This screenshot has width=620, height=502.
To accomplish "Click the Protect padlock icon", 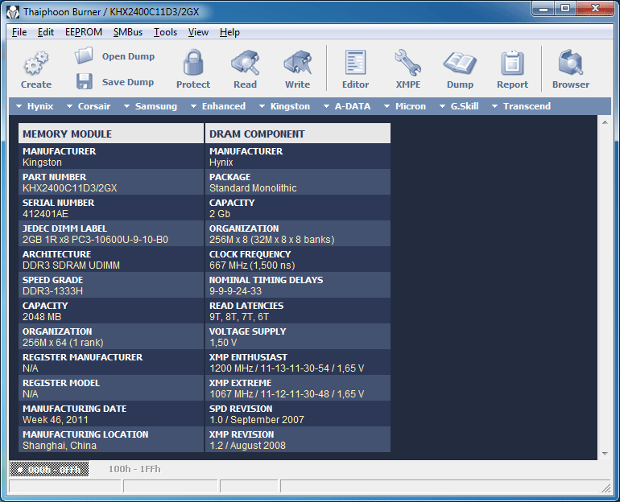I will click(x=193, y=63).
